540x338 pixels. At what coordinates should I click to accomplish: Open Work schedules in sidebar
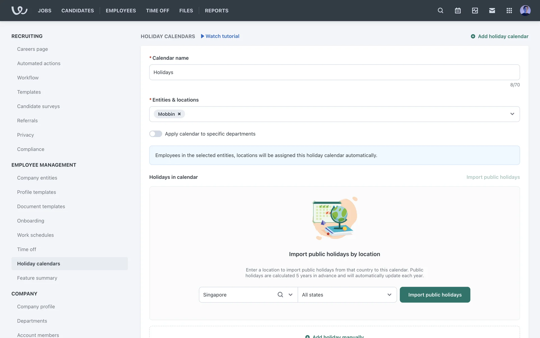[x=35, y=235]
